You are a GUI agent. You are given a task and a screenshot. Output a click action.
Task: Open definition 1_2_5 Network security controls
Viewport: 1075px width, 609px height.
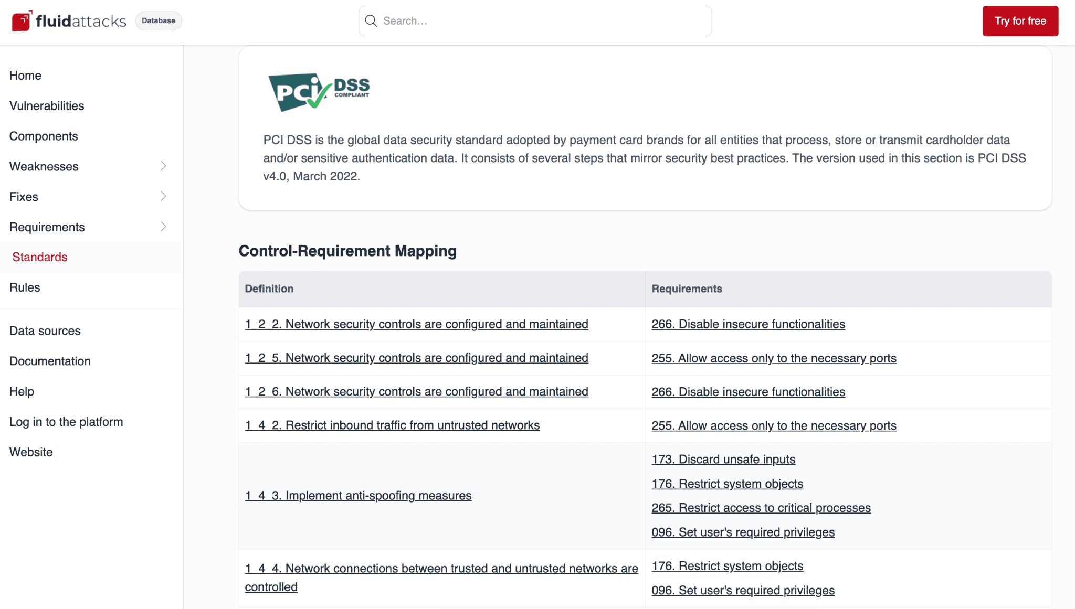[x=416, y=358]
